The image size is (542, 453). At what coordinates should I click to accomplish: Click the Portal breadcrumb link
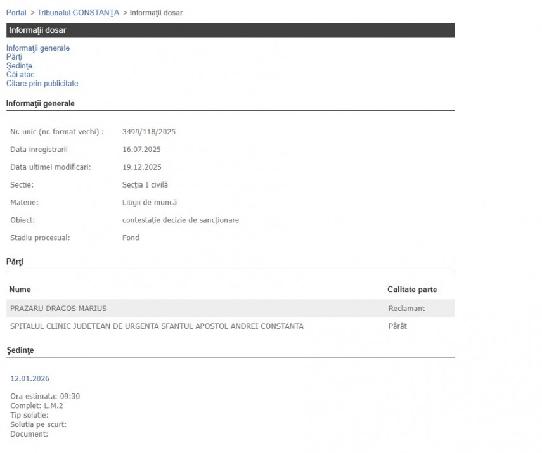[16, 13]
